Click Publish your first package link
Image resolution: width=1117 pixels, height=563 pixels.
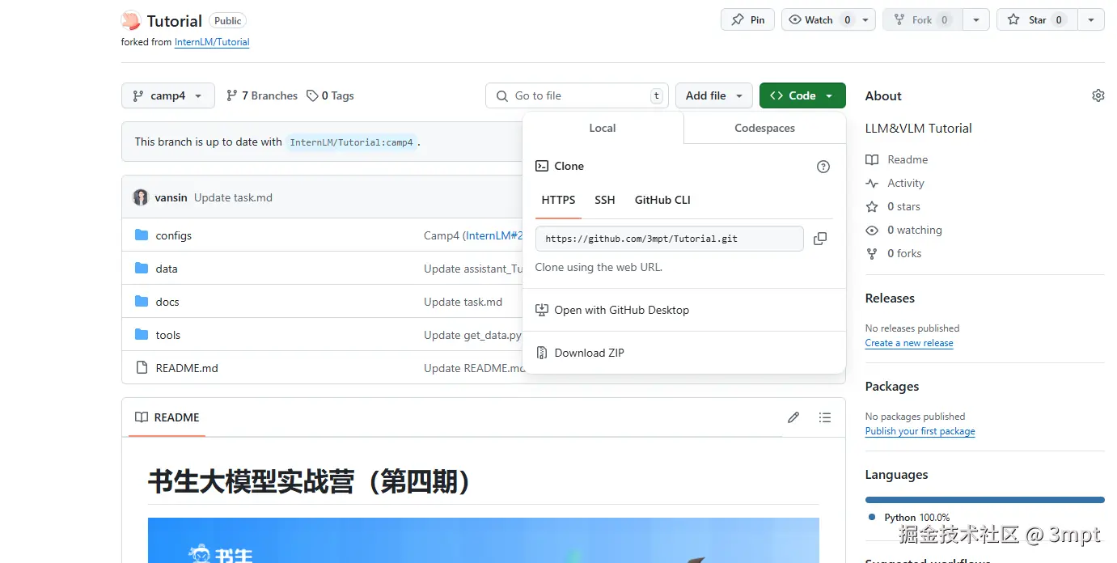[920, 431]
